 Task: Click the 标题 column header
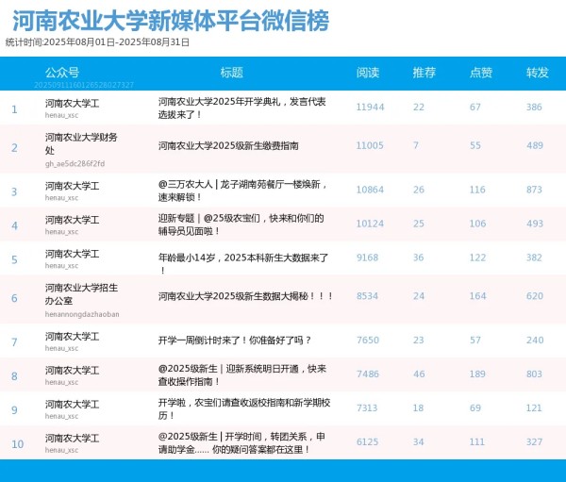tap(232, 73)
